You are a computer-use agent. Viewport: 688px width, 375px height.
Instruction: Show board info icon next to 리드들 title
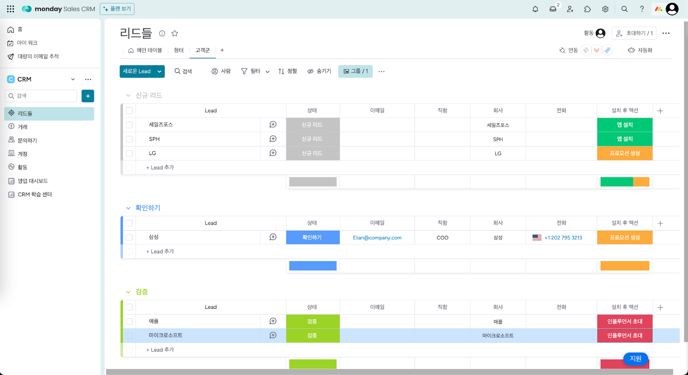point(162,34)
